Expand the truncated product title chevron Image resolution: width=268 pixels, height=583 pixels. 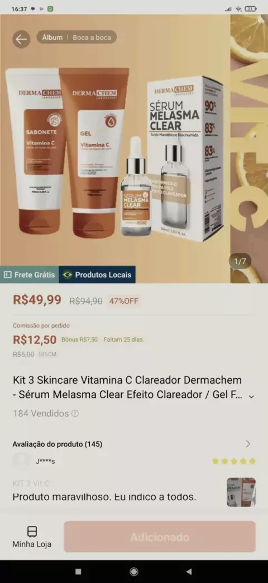click(x=251, y=396)
